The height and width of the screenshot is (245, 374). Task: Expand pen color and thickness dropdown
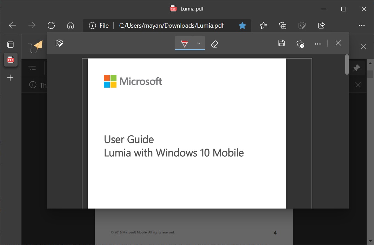(199, 43)
